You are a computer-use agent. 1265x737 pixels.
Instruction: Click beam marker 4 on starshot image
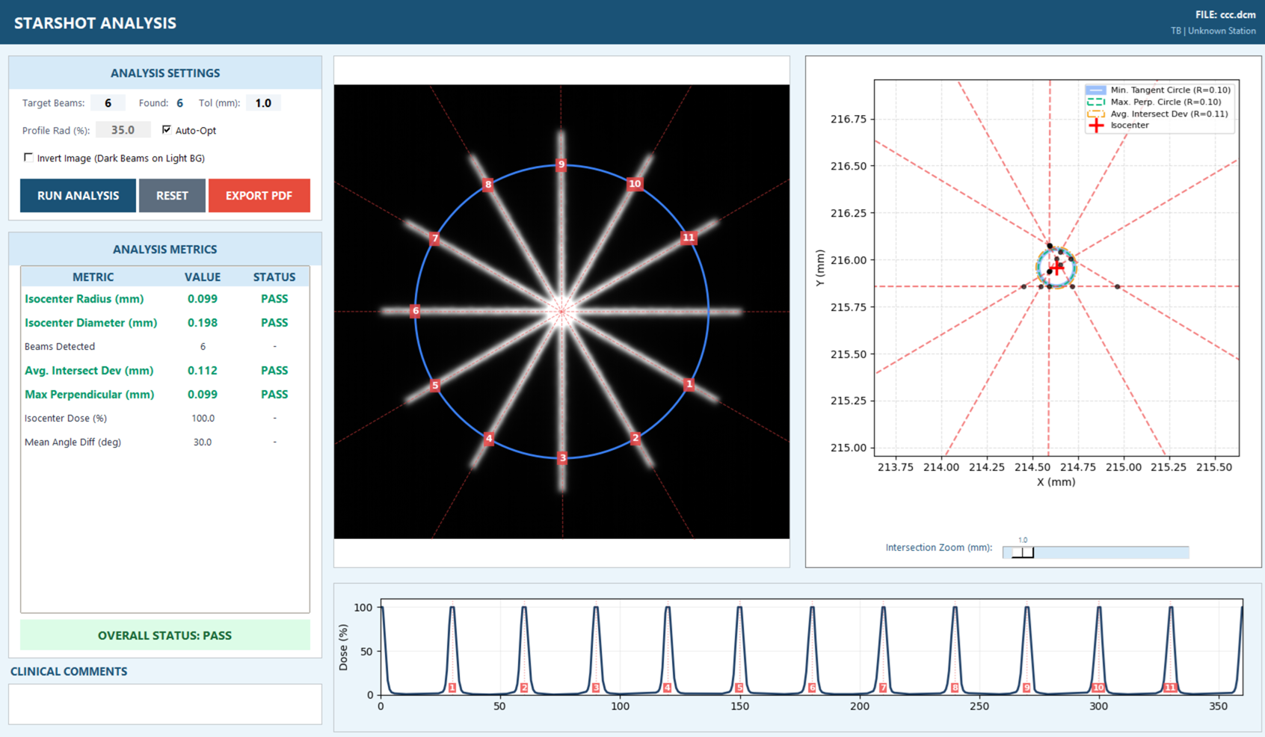point(489,439)
